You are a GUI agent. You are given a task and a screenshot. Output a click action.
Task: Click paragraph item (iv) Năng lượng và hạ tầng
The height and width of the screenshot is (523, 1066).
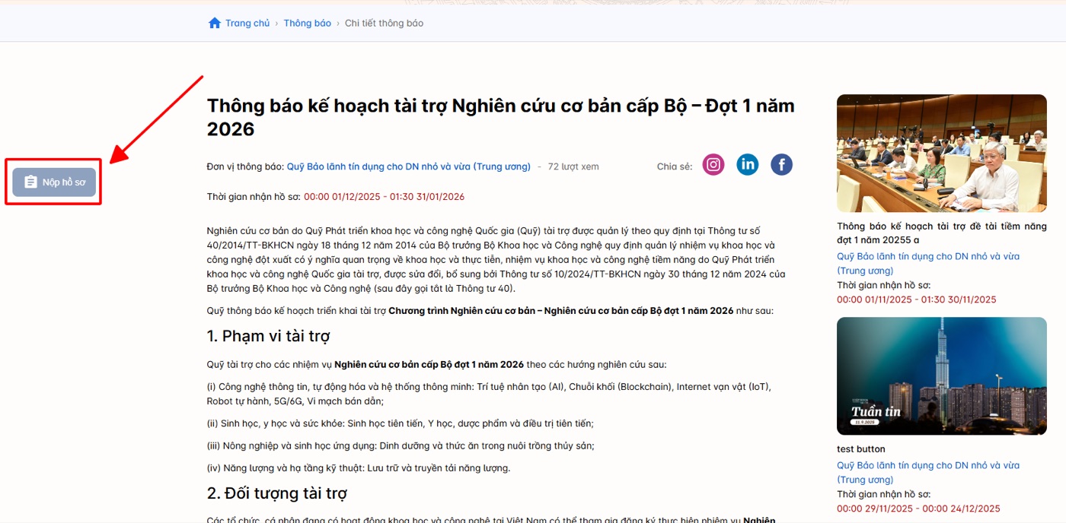pos(359,468)
